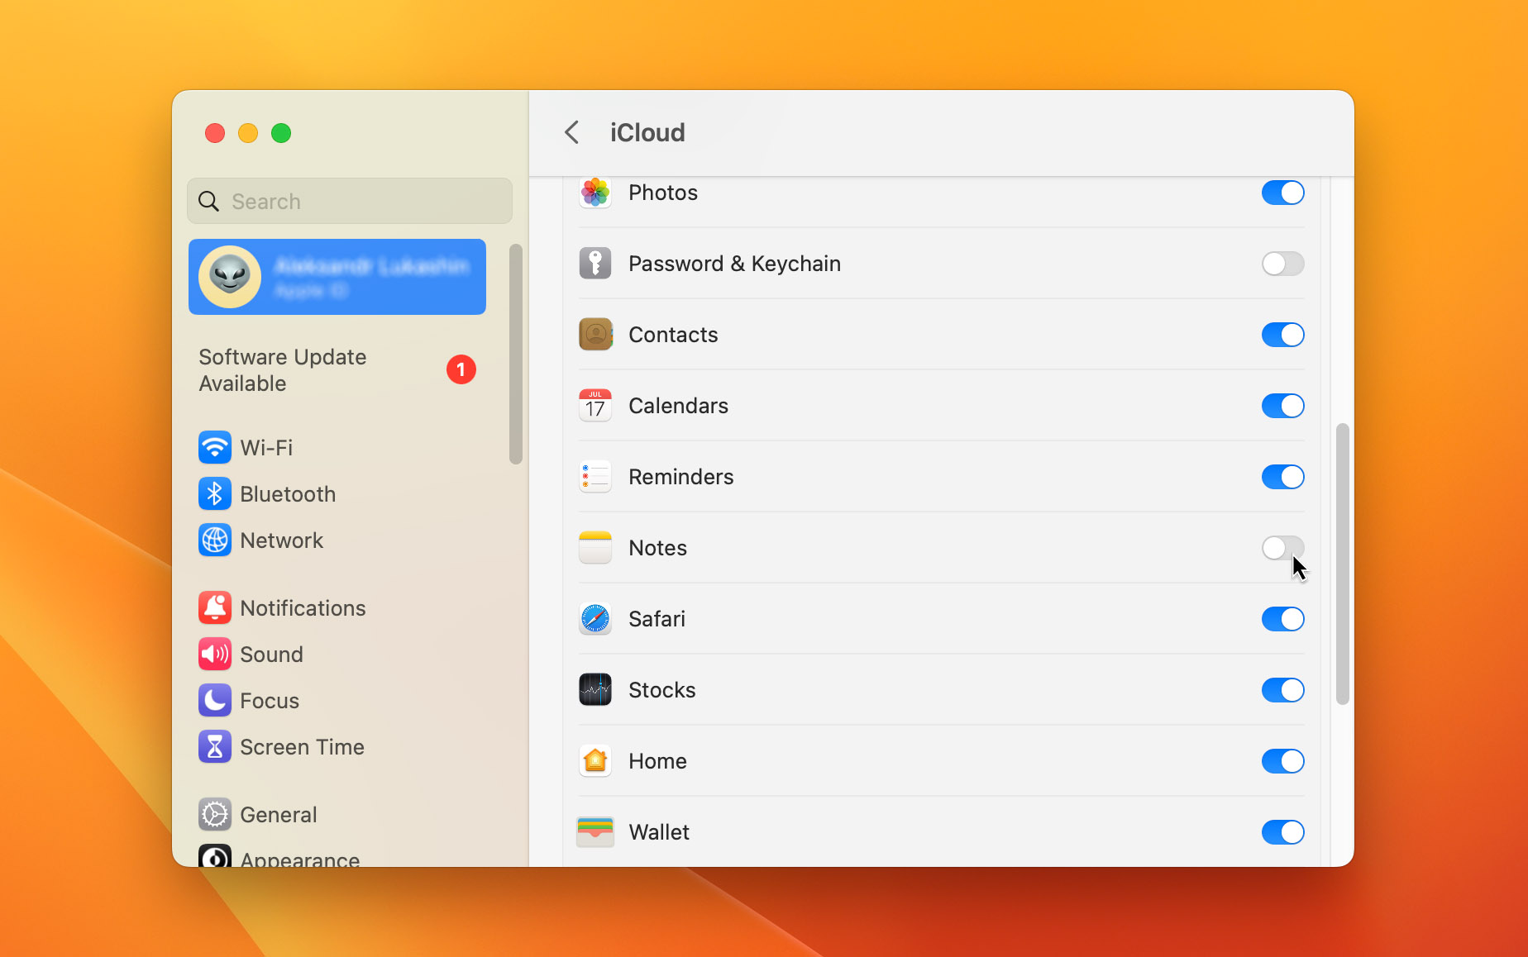Select Screen Time in the sidebar
Image resolution: width=1528 pixels, height=957 pixels.
[337, 747]
